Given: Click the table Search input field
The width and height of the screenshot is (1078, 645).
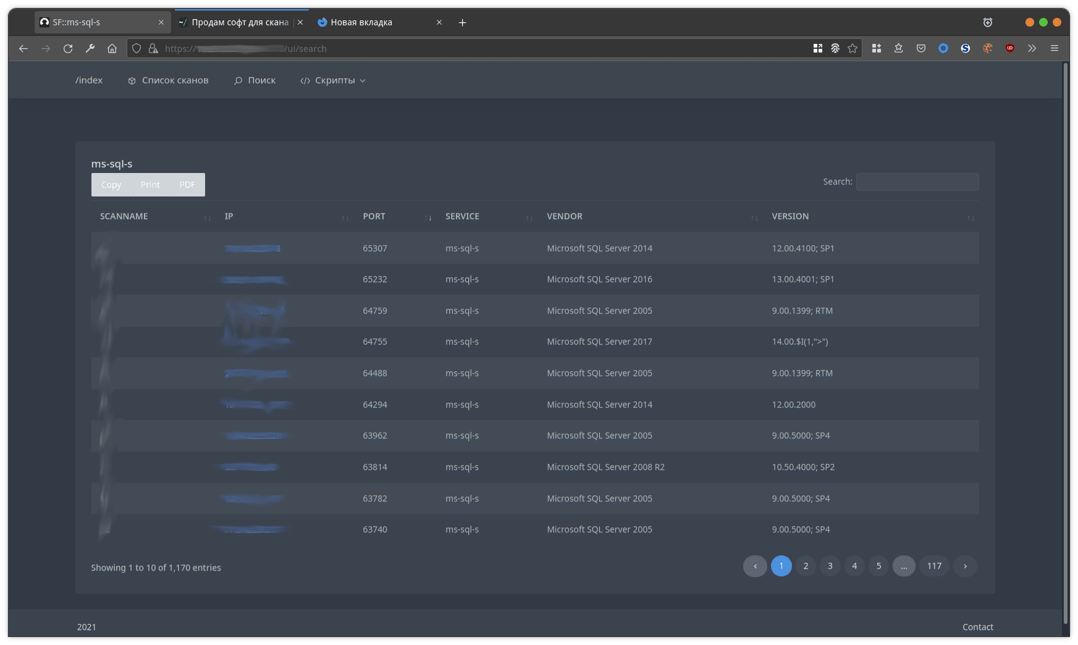Looking at the screenshot, I should point(917,182).
